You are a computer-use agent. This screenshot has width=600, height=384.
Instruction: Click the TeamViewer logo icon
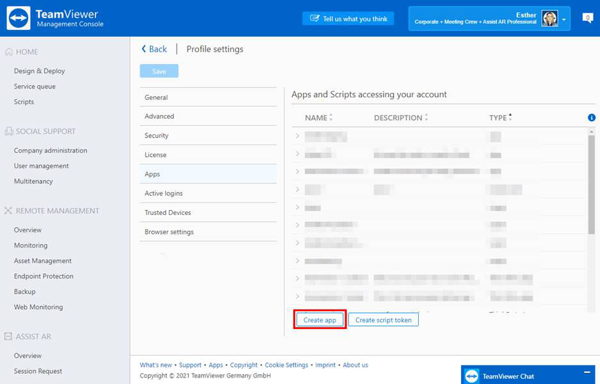pos(19,18)
